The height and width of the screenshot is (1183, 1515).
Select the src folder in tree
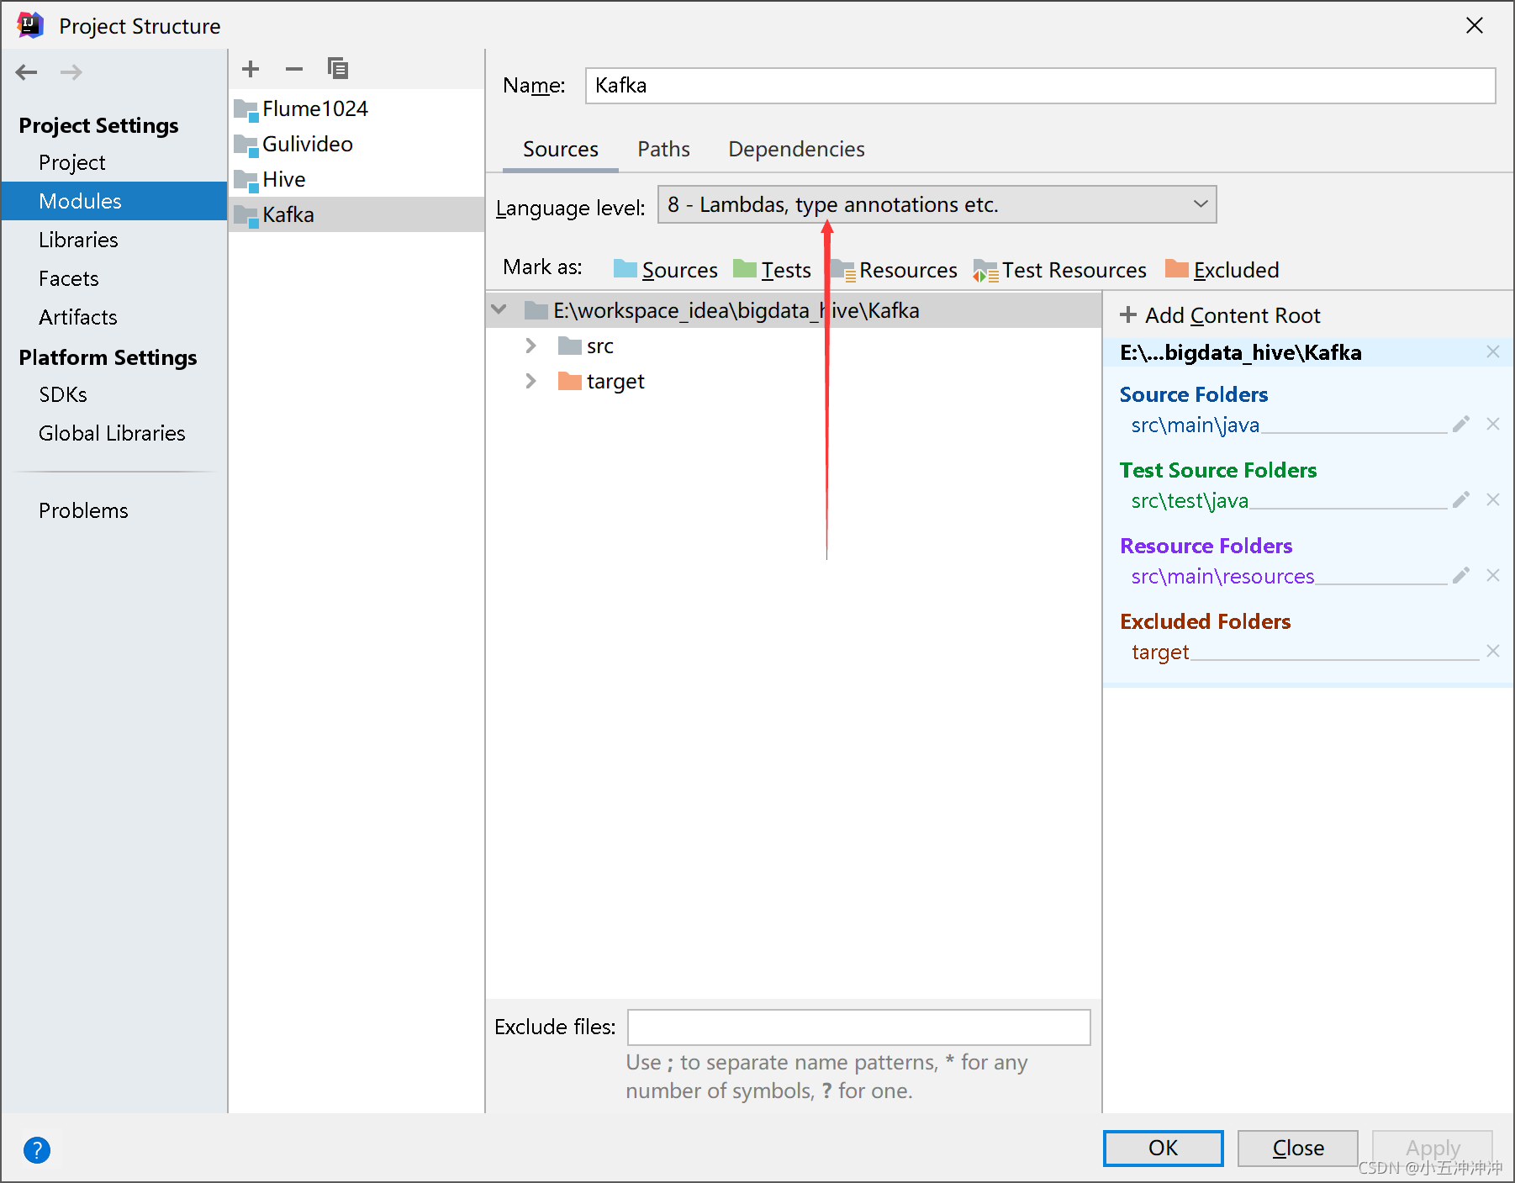pyautogui.click(x=585, y=346)
